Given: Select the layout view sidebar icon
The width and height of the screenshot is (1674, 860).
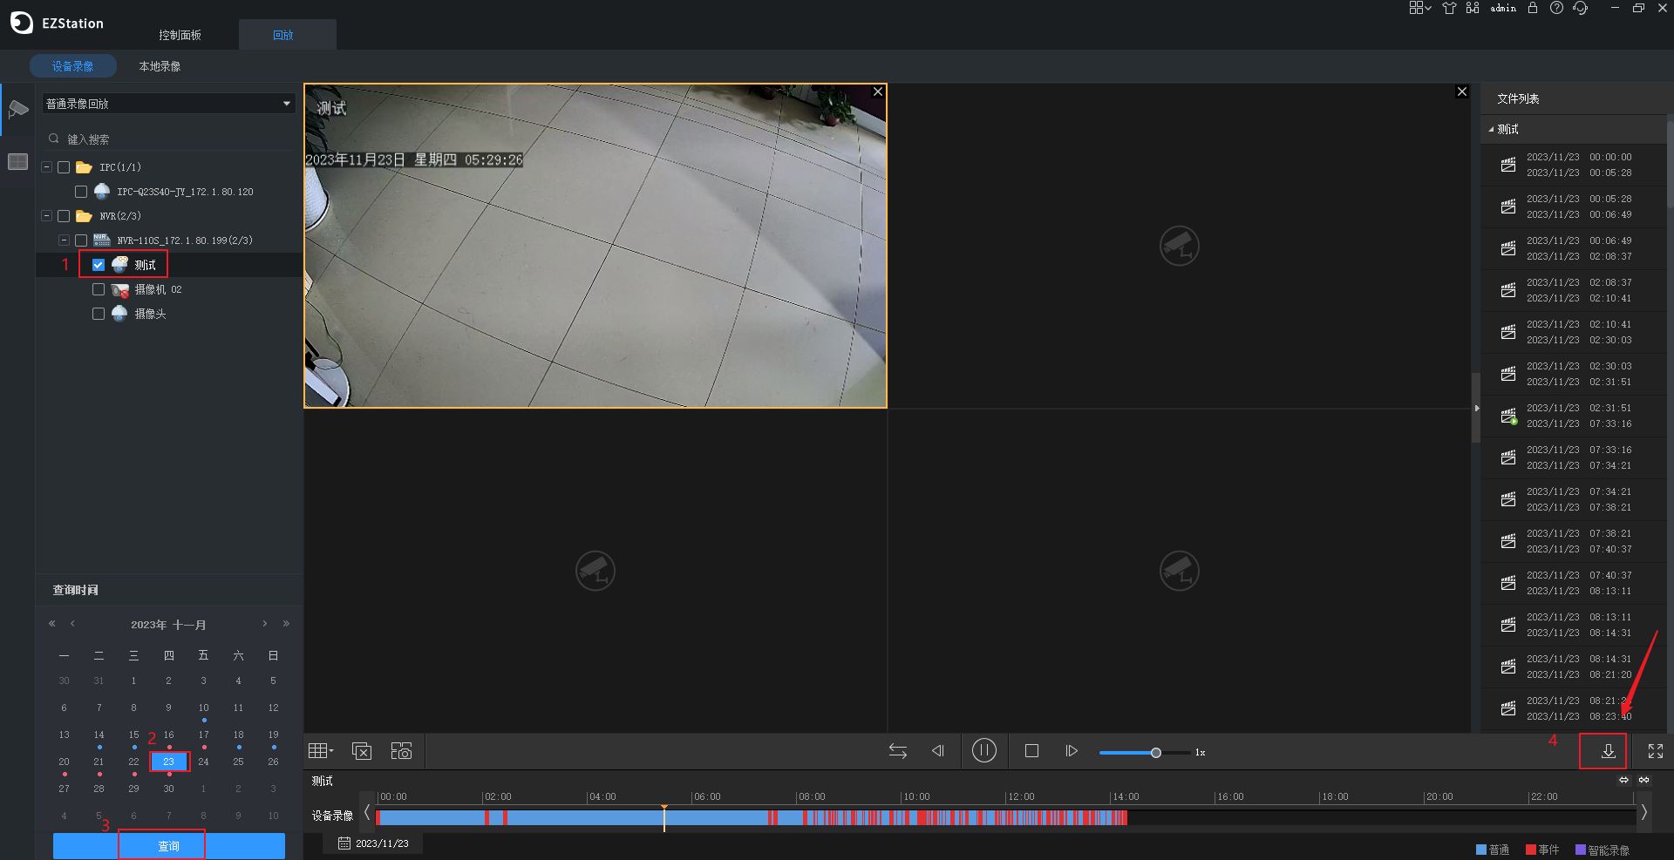Looking at the screenshot, I should [x=17, y=162].
